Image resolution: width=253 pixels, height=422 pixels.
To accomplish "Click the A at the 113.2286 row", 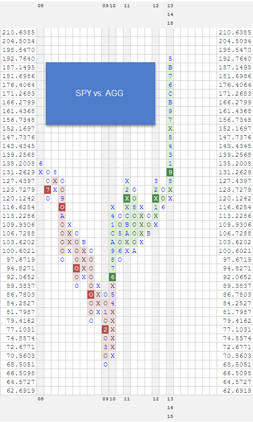I will click(62, 216).
